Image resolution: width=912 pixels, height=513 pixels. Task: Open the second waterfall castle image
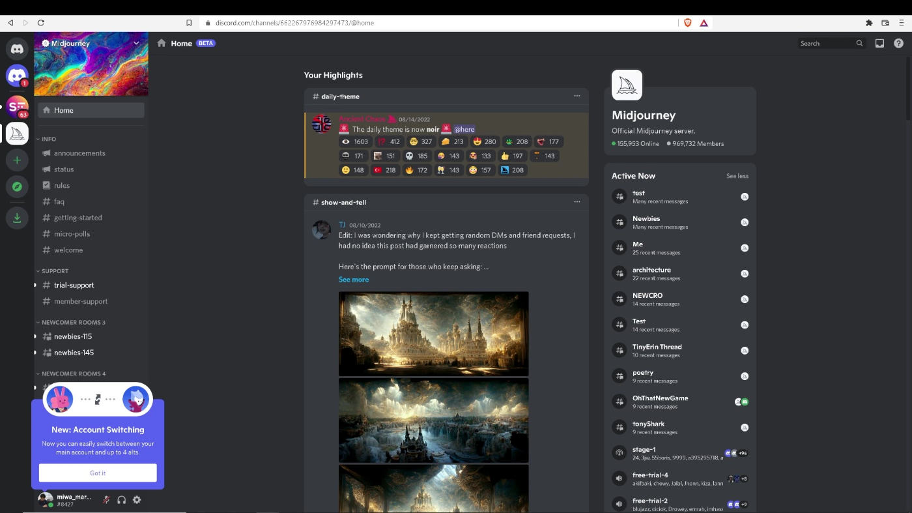[434, 420]
